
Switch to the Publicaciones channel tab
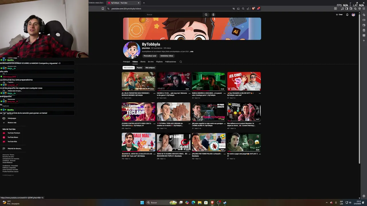pos(171,62)
